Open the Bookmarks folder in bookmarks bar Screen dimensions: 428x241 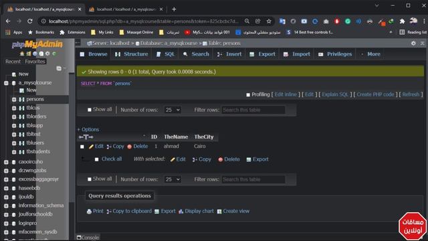41,32
